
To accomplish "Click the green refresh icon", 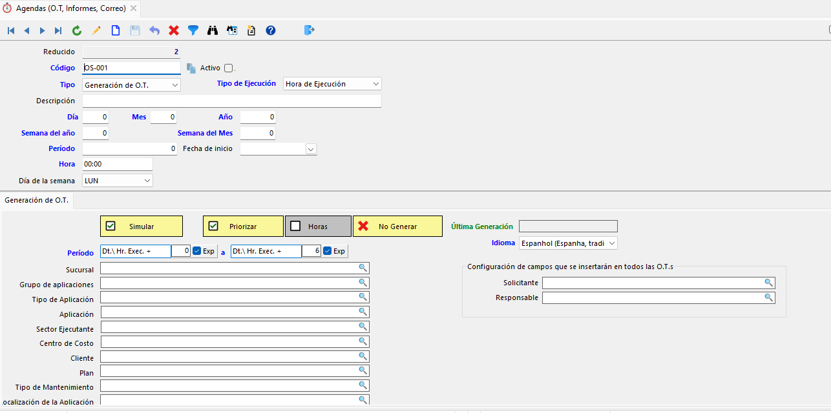I will [77, 30].
